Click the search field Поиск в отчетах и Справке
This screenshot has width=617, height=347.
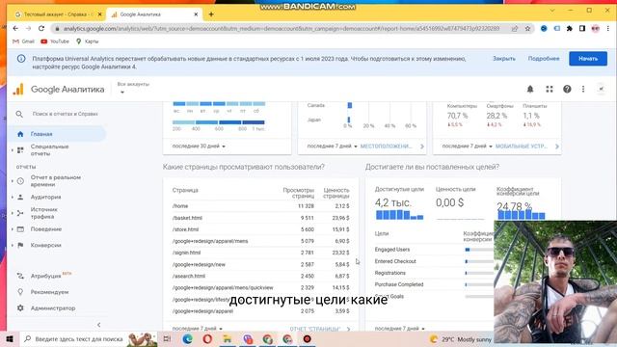pyautogui.click(x=65, y=114)
